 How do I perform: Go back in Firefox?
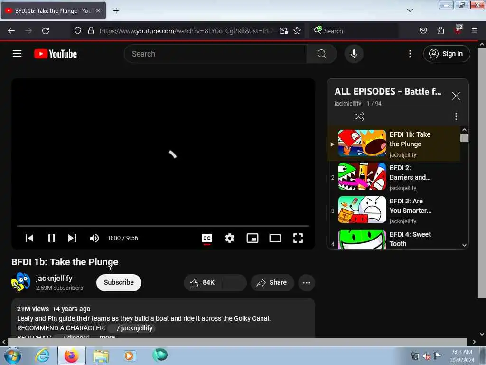(11, 31)
